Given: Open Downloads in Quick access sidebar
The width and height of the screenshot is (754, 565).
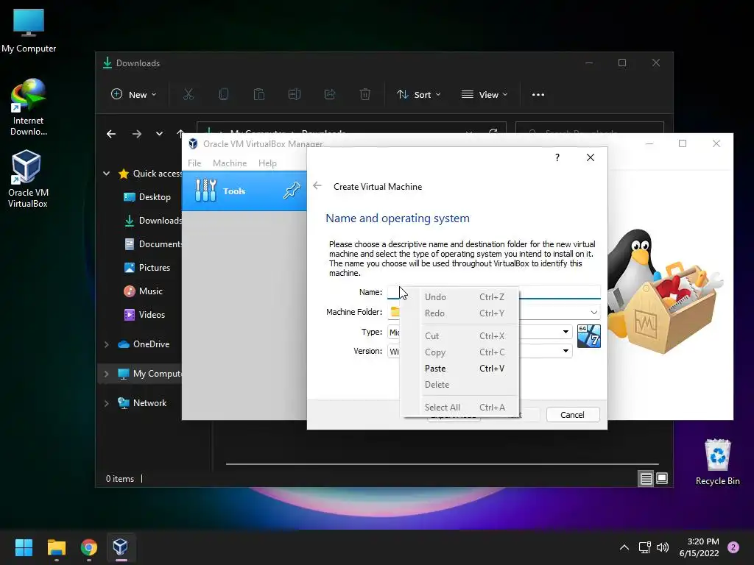Looking at the screenshot, I should [153, 221].
